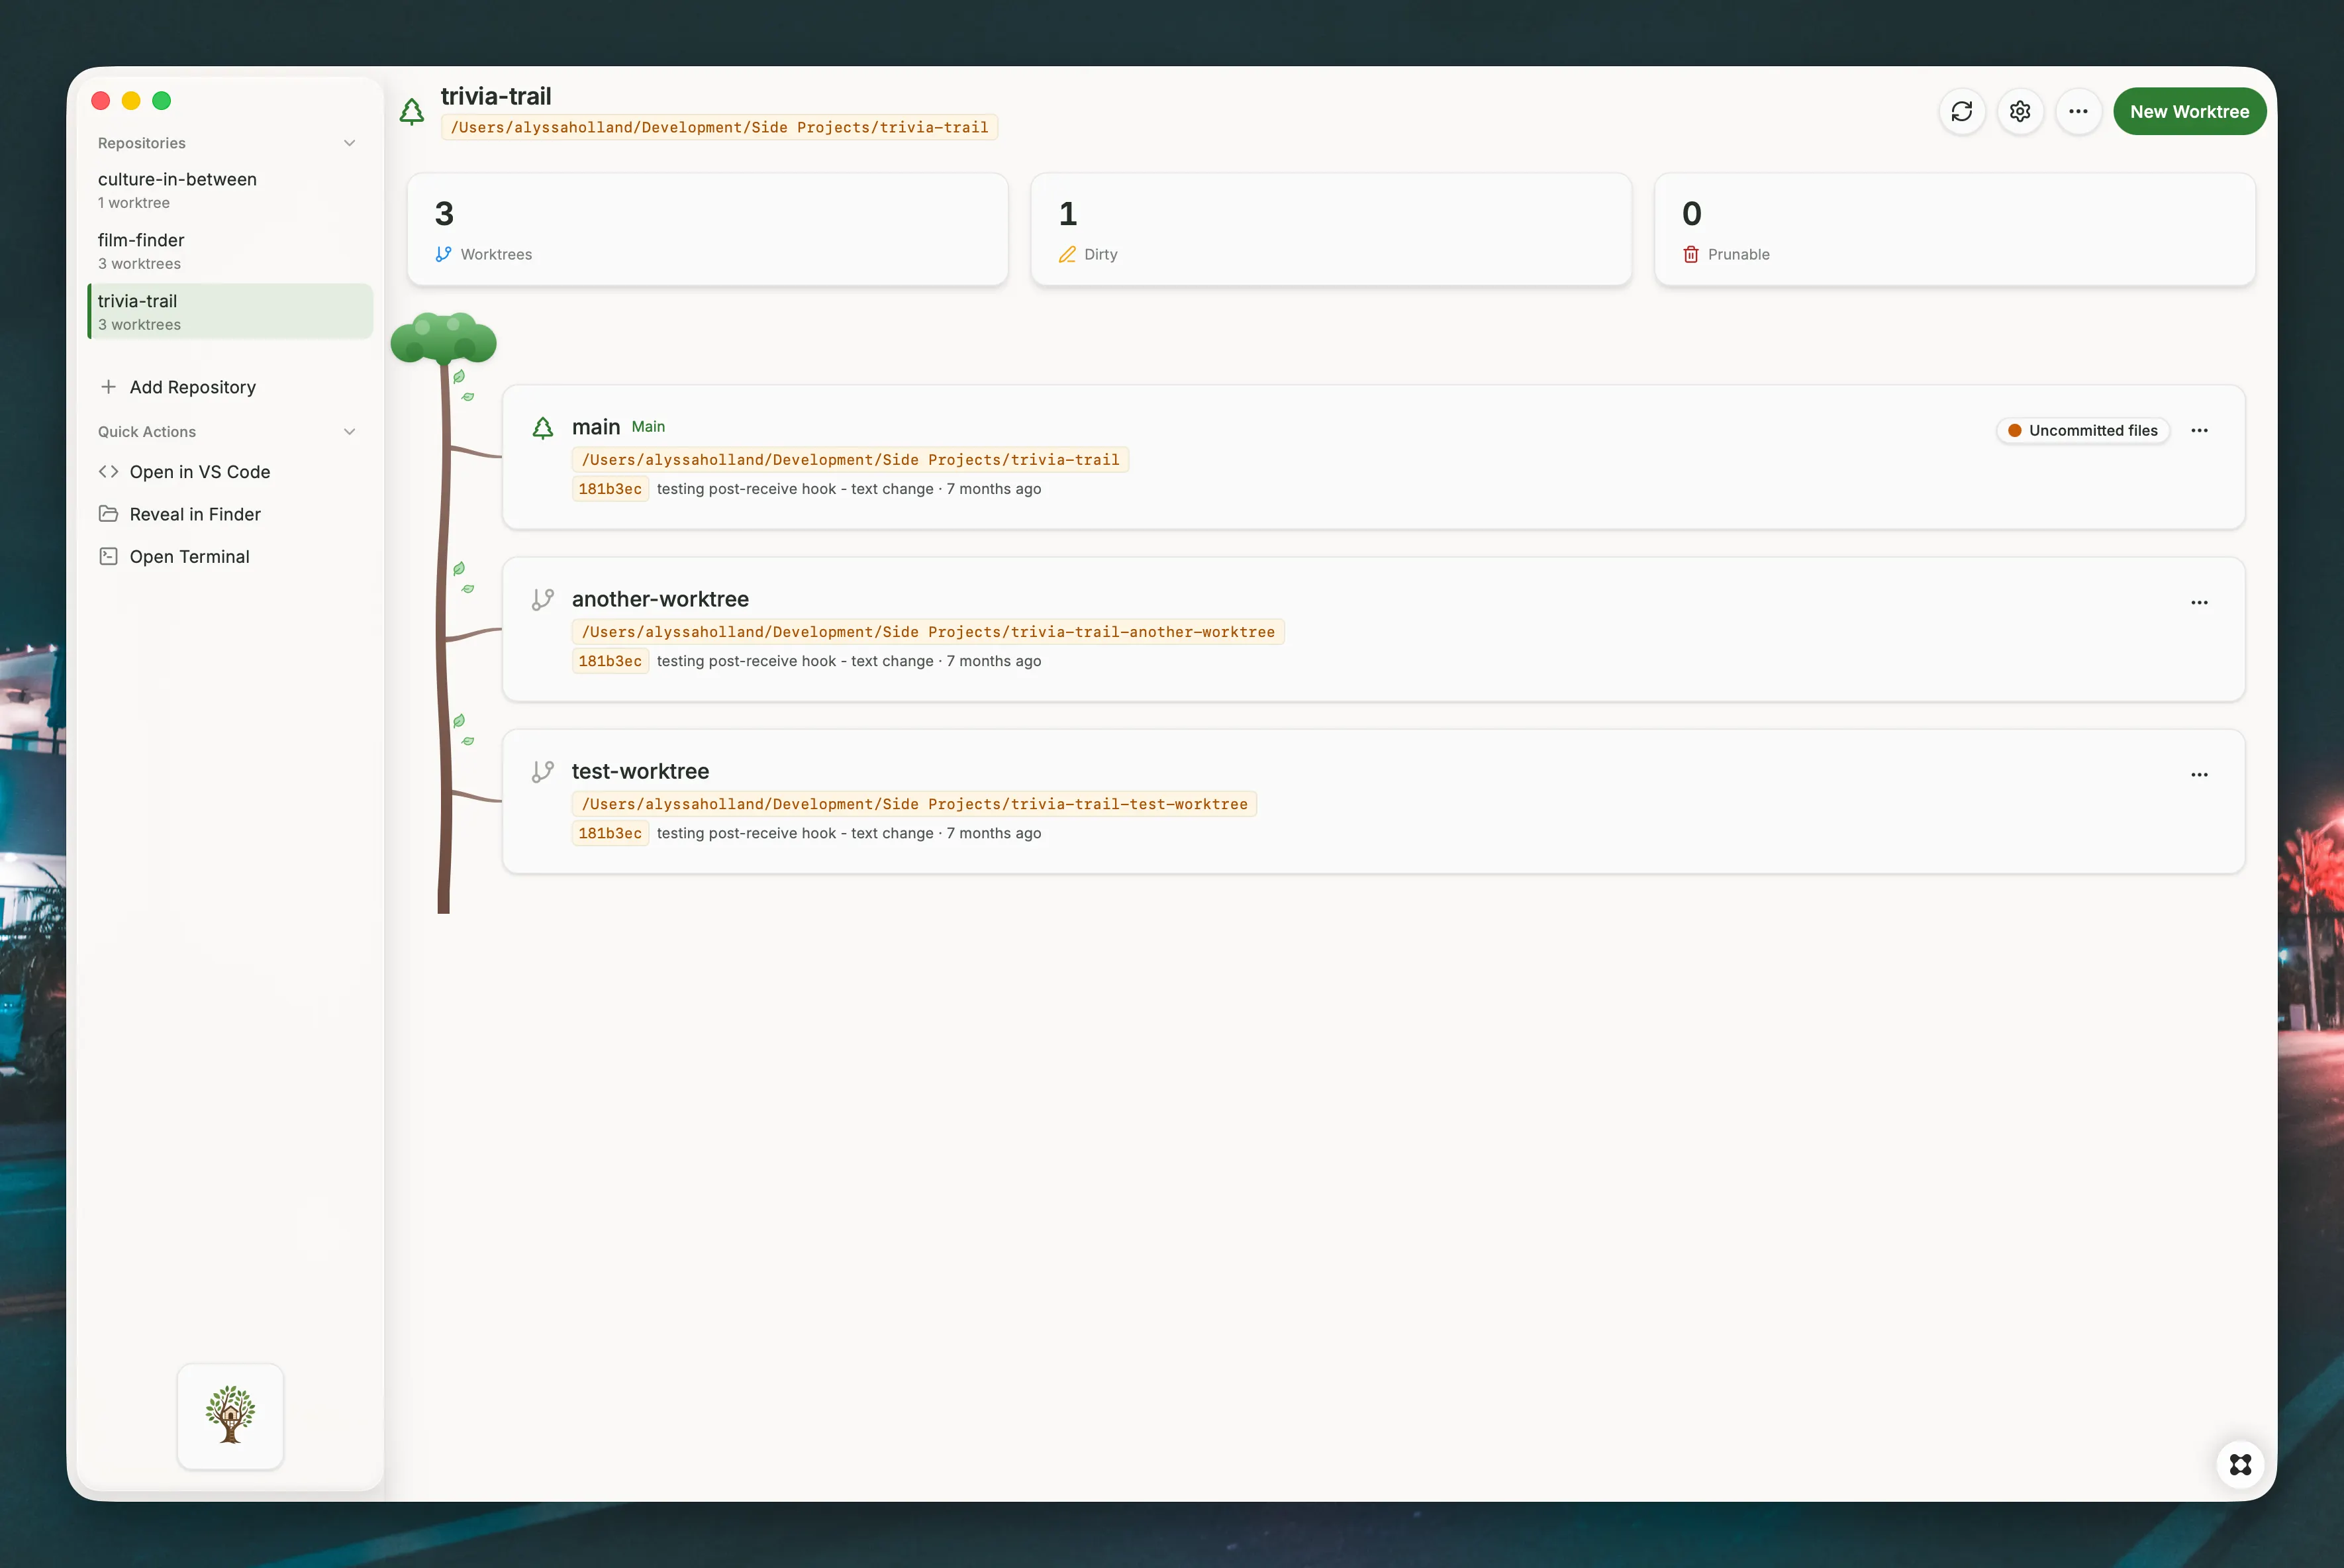Click the another-worktree path
The image size is (2344, 1568).
928,632
